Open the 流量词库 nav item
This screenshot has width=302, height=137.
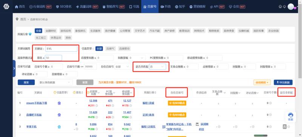(87, 6)
